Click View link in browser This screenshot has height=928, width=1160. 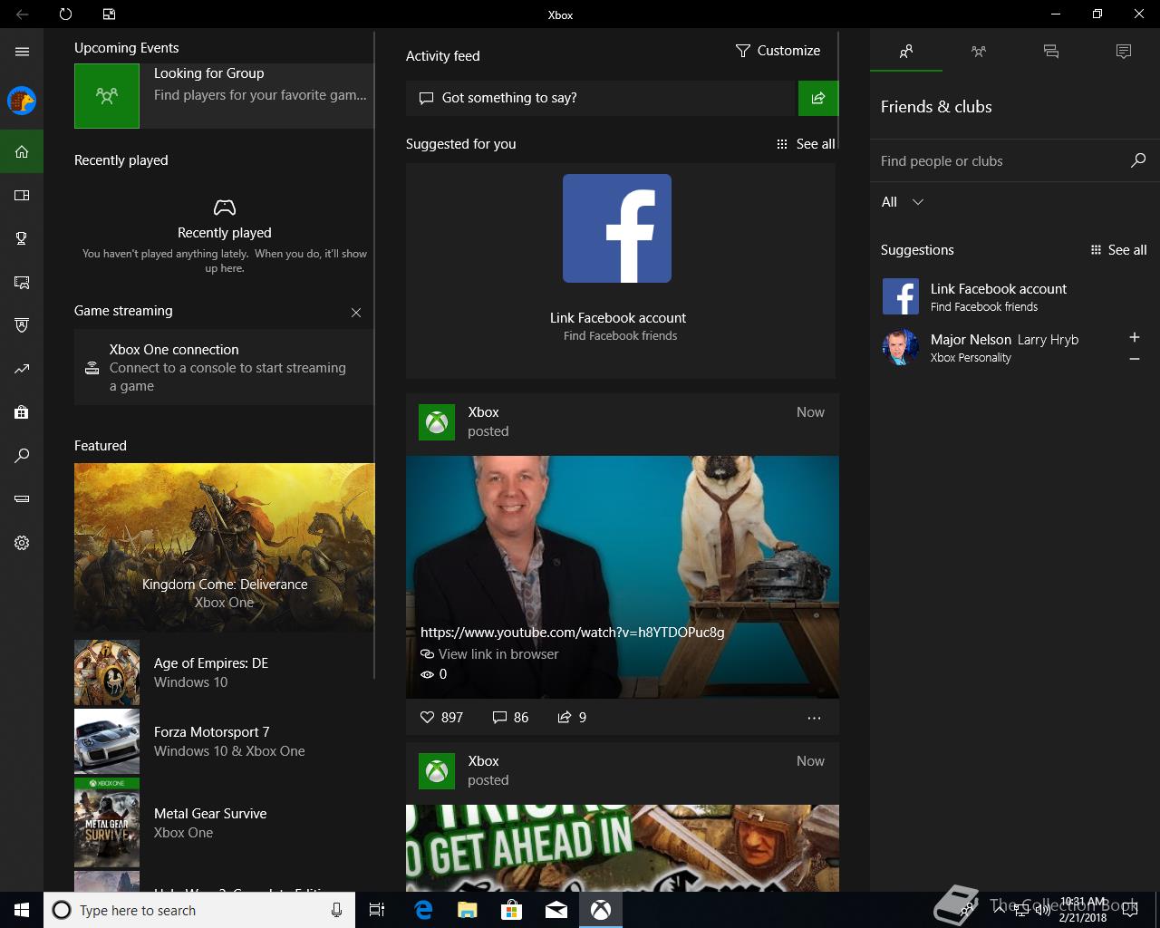tap(489, 654)
